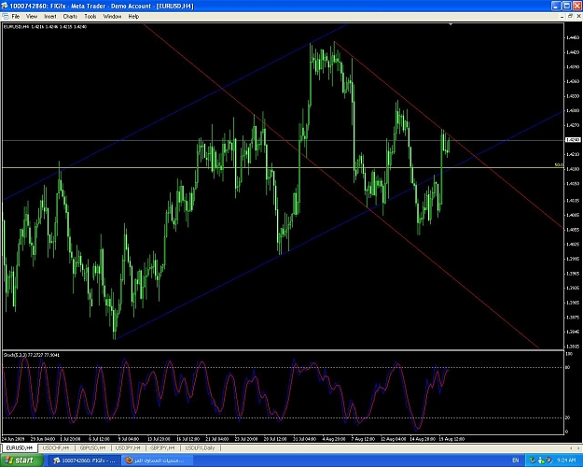Click the chart document icon beside File menu

6,17
